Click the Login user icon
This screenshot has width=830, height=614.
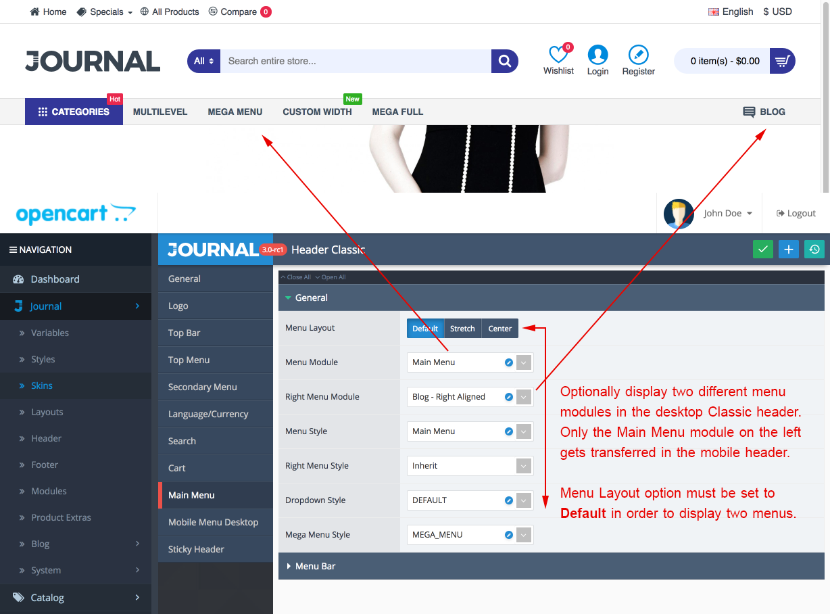597,55
